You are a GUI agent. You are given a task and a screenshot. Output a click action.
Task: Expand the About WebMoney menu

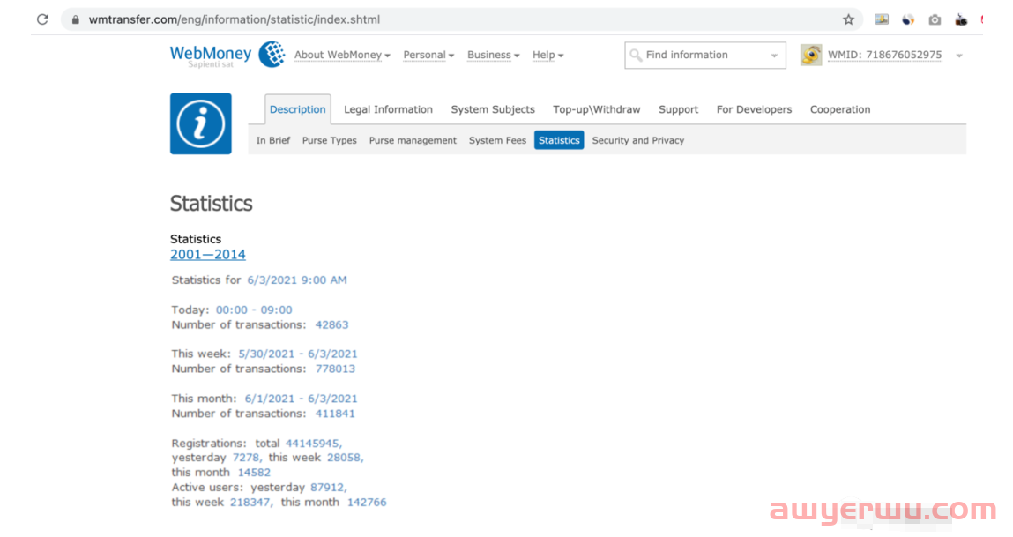click(x=342, y=55)
